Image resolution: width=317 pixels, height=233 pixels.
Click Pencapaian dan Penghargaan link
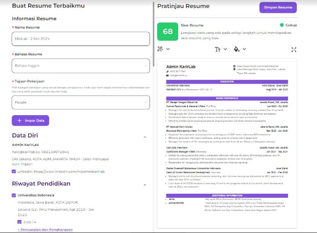pos(45,230)
